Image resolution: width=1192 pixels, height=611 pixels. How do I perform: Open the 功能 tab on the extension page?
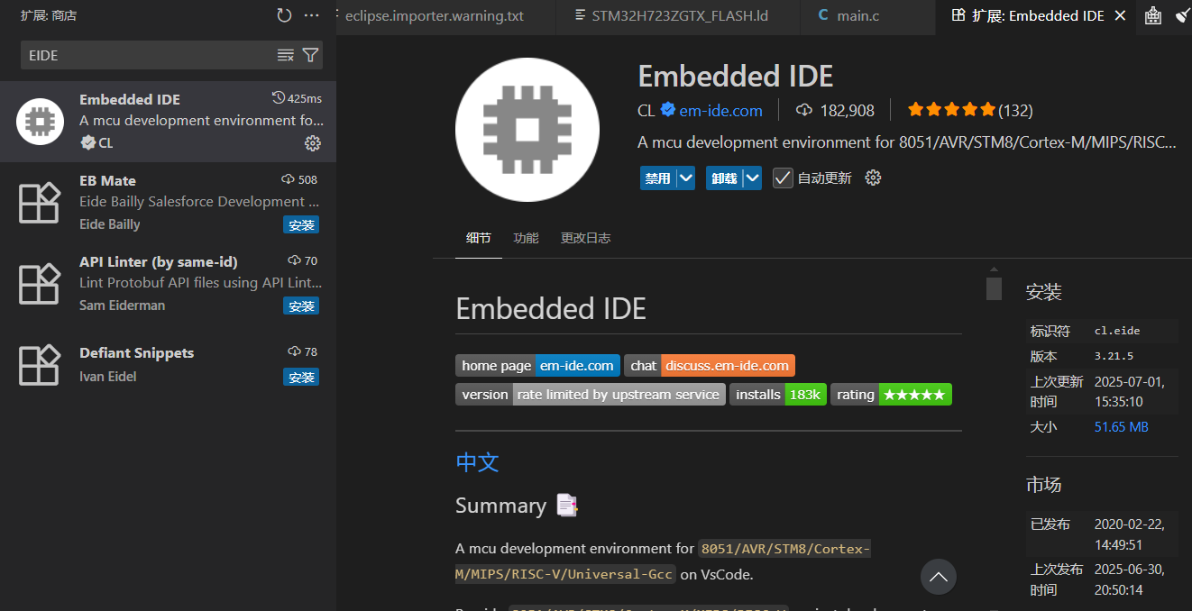click(x=526, y=238)
